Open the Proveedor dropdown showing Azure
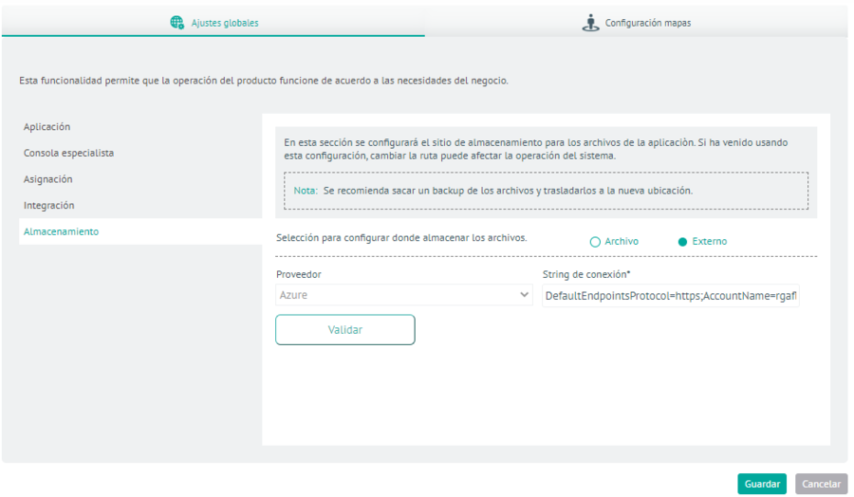Image resolution: width=854 pixels, height=497 pixels. [x=404, y=294]
